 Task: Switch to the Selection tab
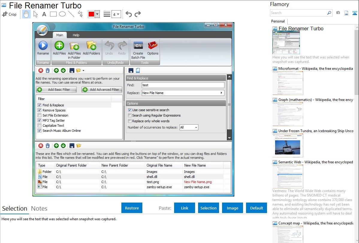tap(15, 209)
